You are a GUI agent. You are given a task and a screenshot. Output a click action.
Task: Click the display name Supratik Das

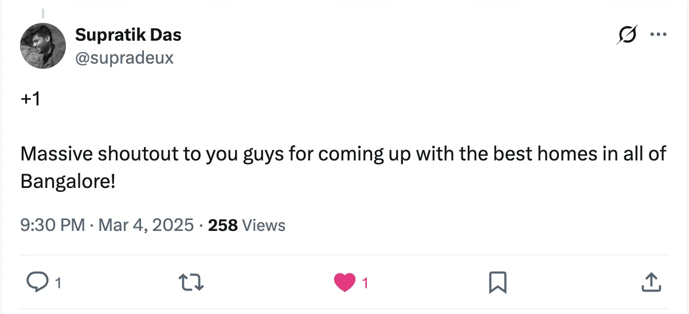point(128,35)
